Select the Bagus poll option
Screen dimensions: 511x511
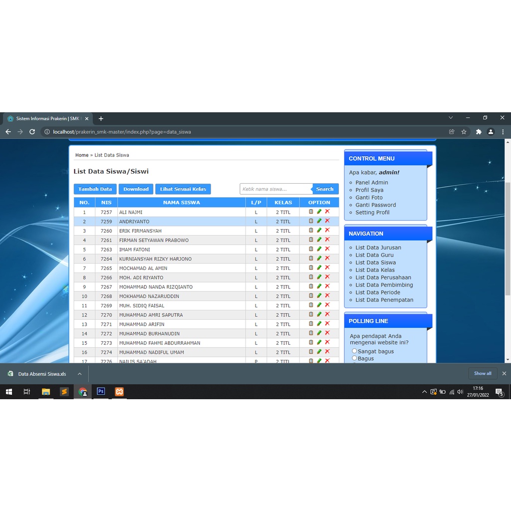(x=354, y=358)
